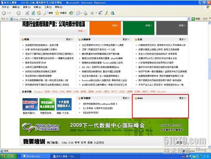211x159 pixels.
Task: Go to the Home page icon
Action: point(39,13)
